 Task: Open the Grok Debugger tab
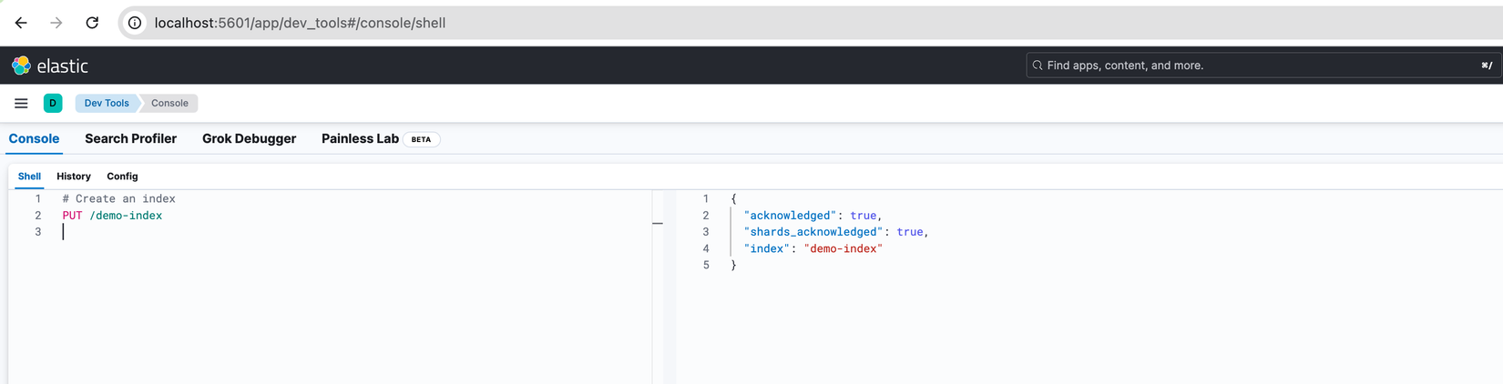[249, 139]
